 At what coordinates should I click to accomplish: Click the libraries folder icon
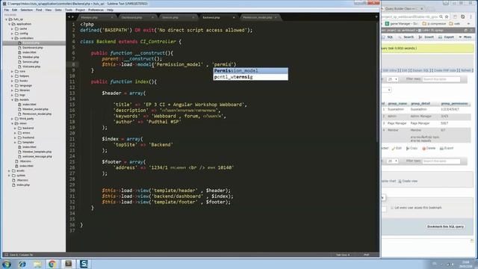16,90
